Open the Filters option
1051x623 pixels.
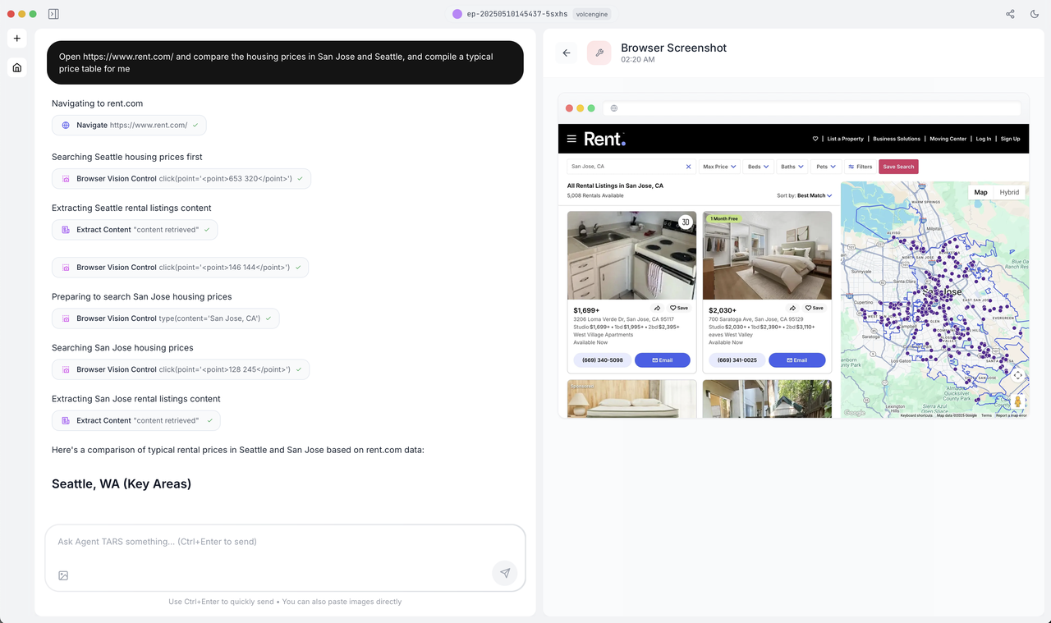(x=860, y=167)
